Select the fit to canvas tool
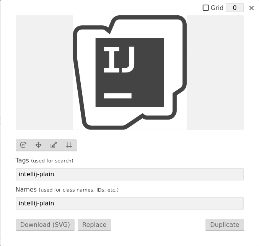 click(x=69, y=145)
